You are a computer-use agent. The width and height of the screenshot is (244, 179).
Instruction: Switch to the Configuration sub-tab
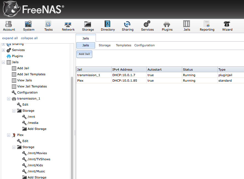click(x=145, y=45)
